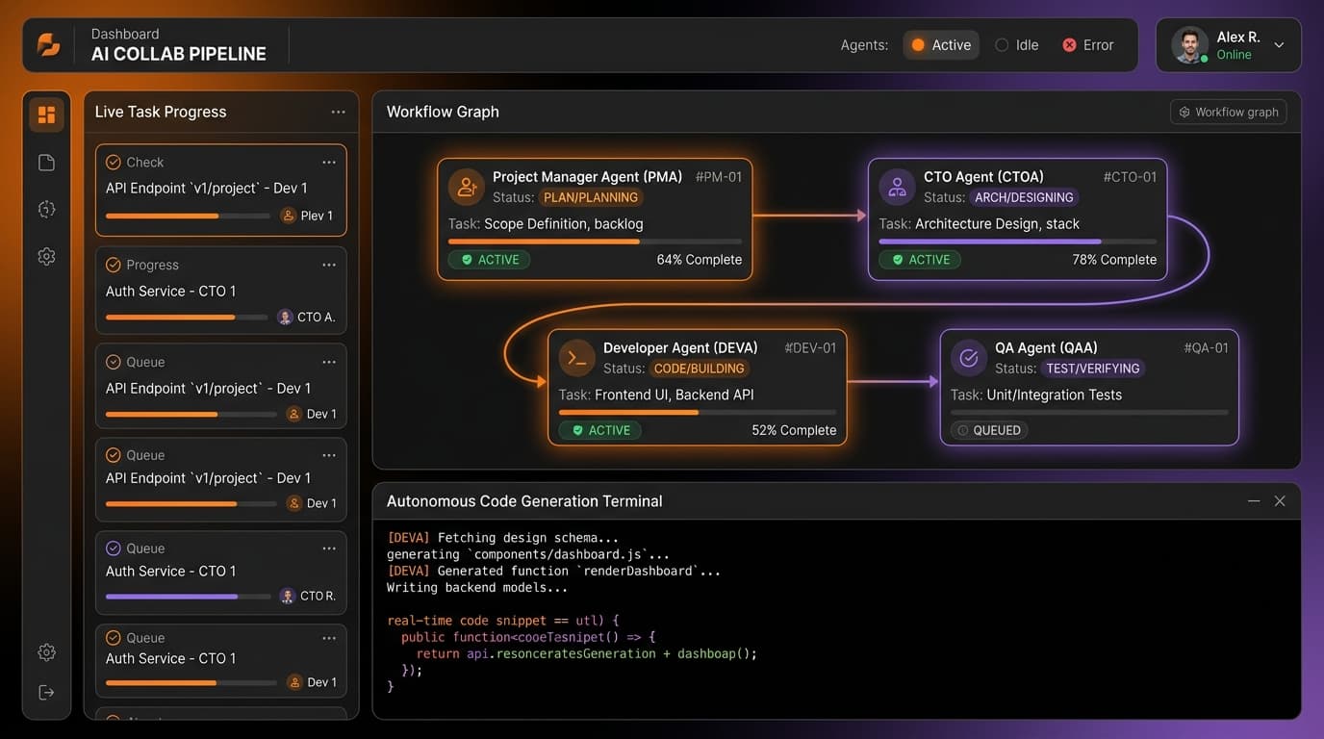
Task: Click the Dashboard breadcrumb label
Action: pos(125,34)
